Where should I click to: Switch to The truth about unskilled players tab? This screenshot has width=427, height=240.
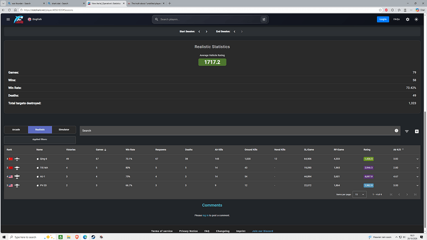[146, 3]
